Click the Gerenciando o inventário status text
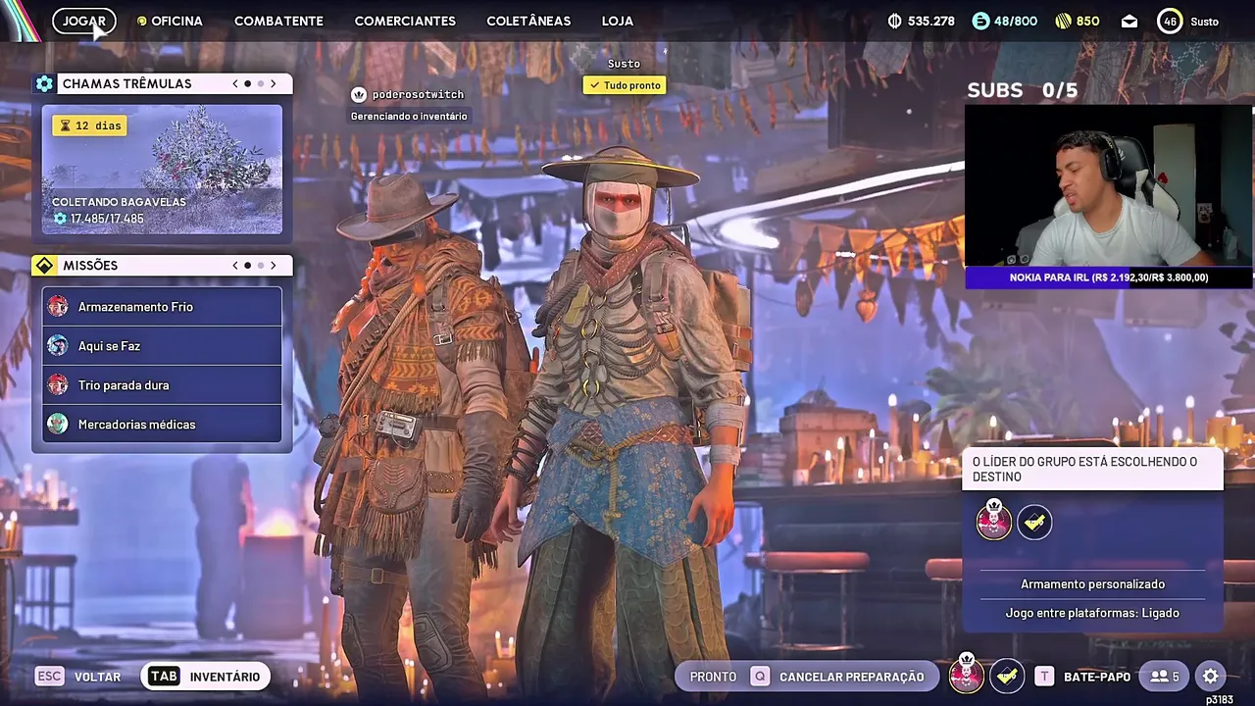The height and width of the screenshot is (706, 1255). click(x=409, y=117)
